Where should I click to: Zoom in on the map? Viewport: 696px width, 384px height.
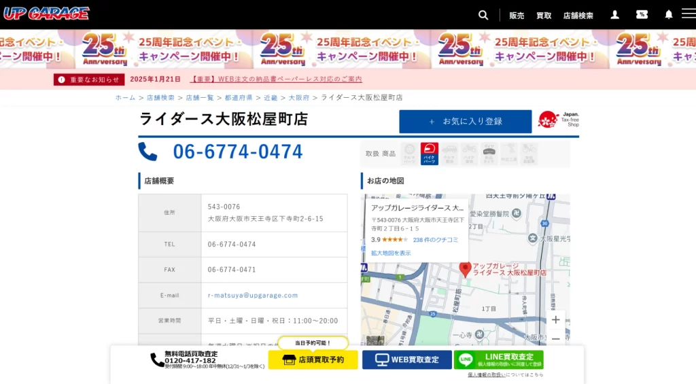(555, 320)
